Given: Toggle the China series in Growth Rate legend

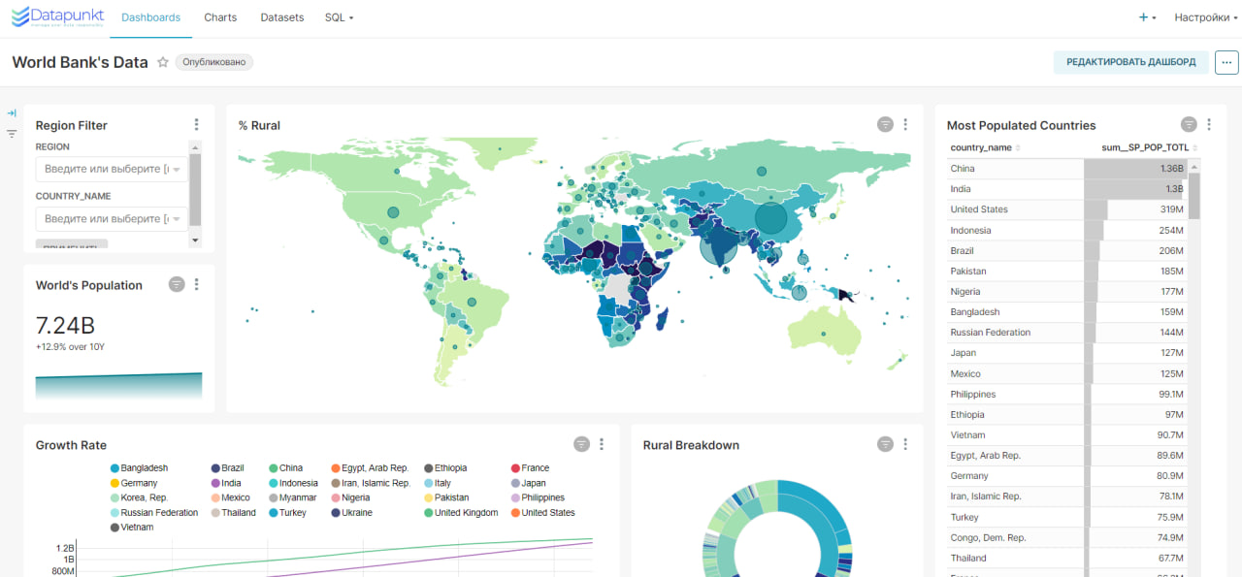Looking at the screenshot, I should click(285, 468).
